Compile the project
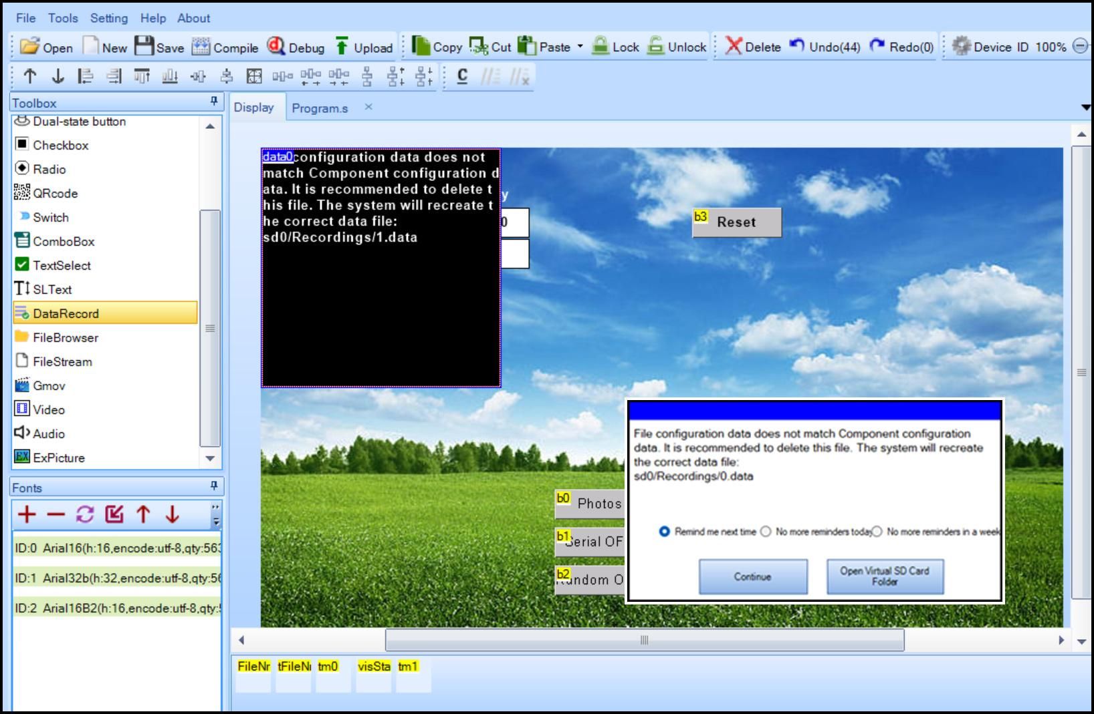 (x=225, y=47)
